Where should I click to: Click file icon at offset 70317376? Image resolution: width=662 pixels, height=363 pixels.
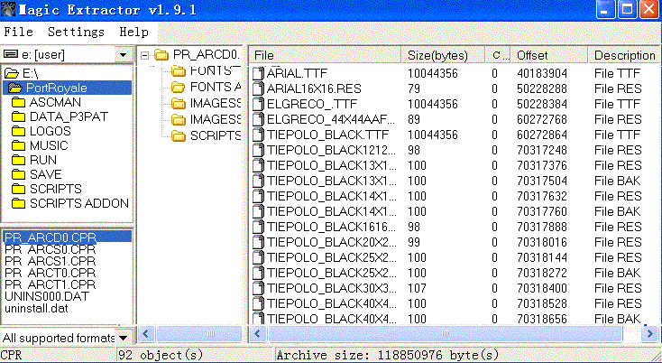coord(258,165)
